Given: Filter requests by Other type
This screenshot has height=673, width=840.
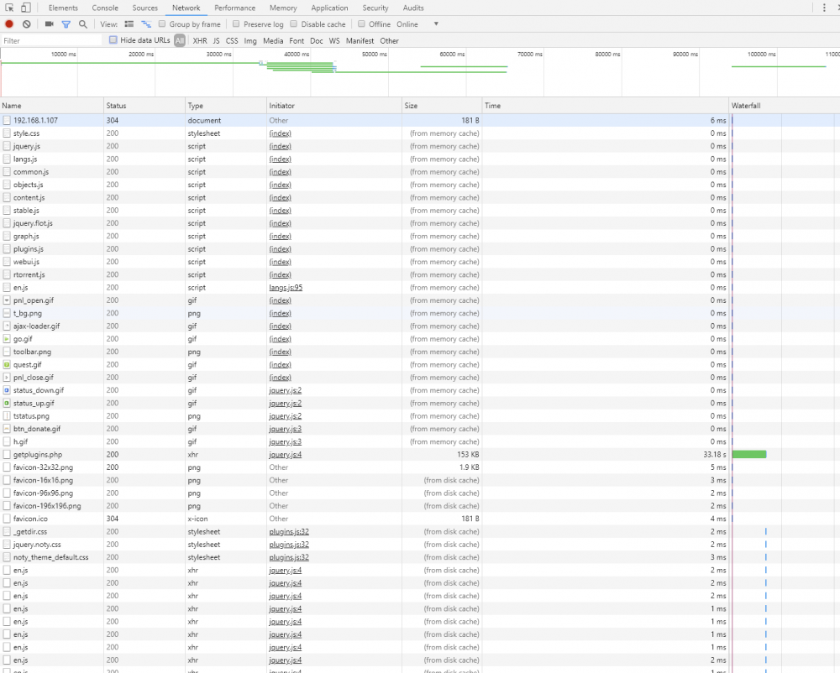Looking at the screenshot, I should click(x=390, y=40).
